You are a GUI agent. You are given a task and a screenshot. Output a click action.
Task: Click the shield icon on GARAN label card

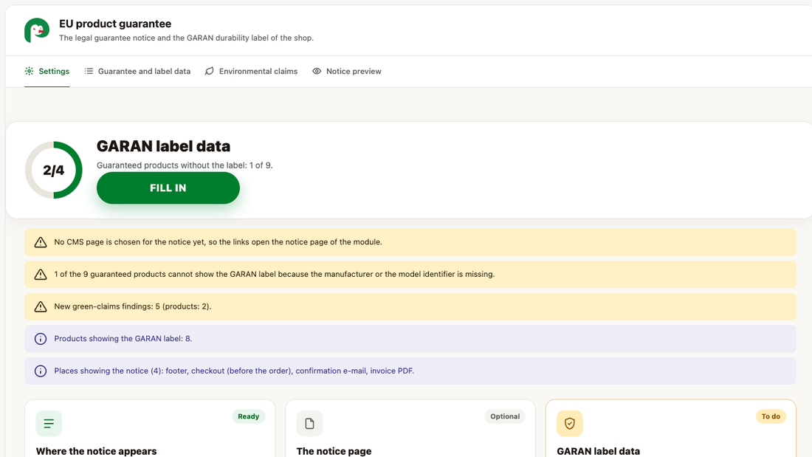tap(570, 423)
